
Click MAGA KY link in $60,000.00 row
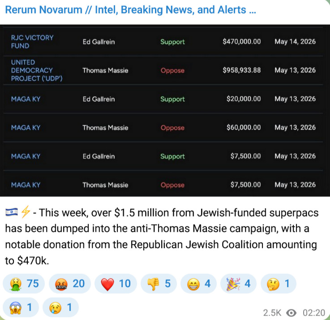(x=26, y=128)
